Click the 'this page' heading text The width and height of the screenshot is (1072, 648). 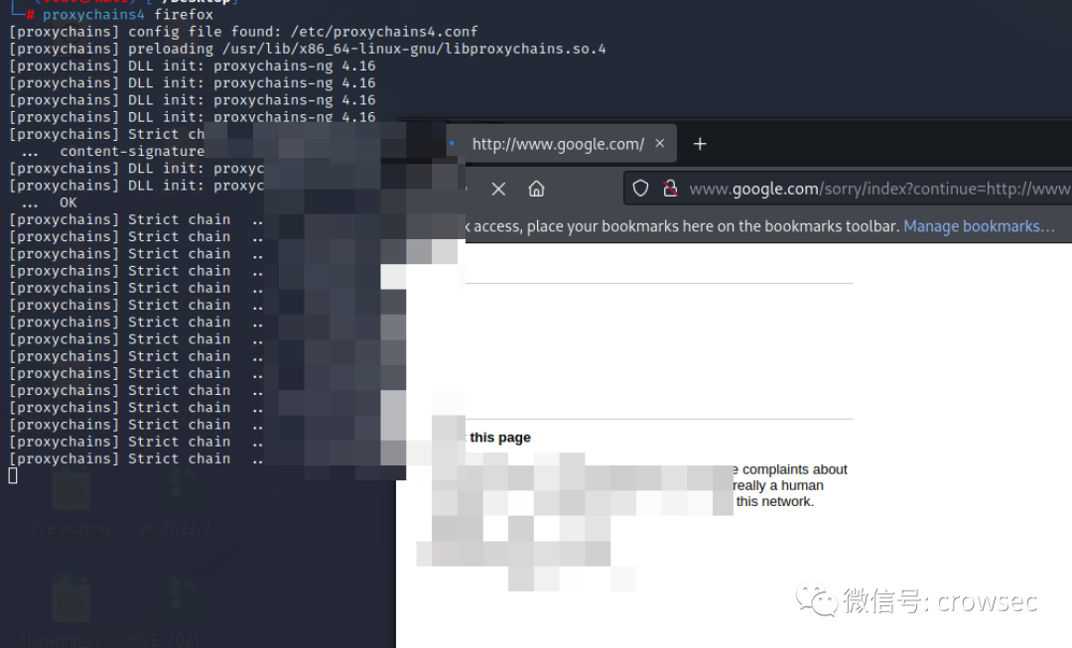499,438
